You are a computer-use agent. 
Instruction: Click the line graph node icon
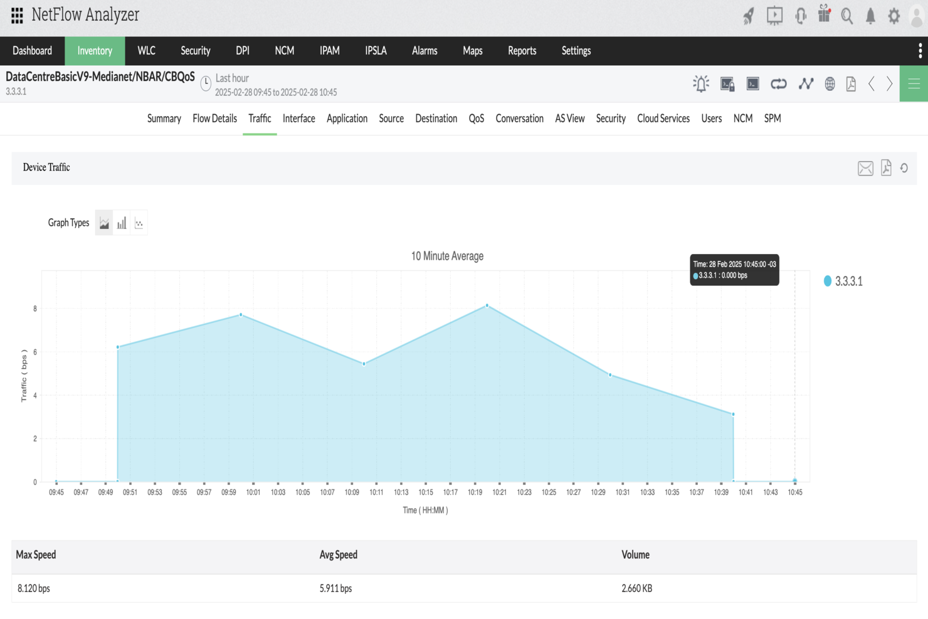click(806, 83)
